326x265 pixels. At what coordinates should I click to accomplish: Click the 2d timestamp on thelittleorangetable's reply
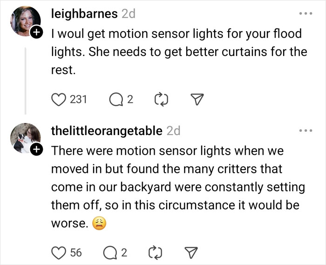tap(173, 131)
